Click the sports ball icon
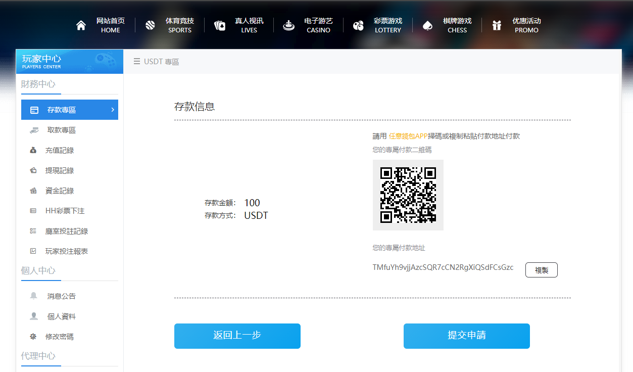Image resolution: width=633 pixels, height=372 pixels. 150,25
